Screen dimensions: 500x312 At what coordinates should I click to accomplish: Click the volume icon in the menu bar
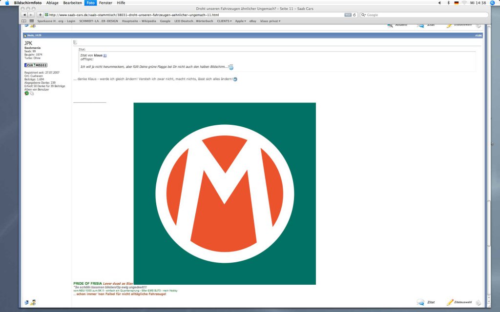439,3
